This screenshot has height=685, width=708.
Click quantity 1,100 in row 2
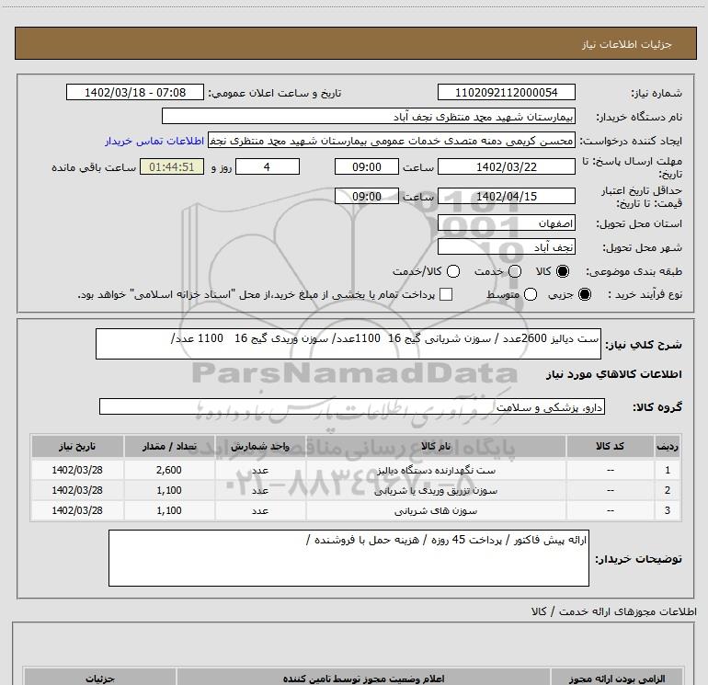[x=169, y=490]
